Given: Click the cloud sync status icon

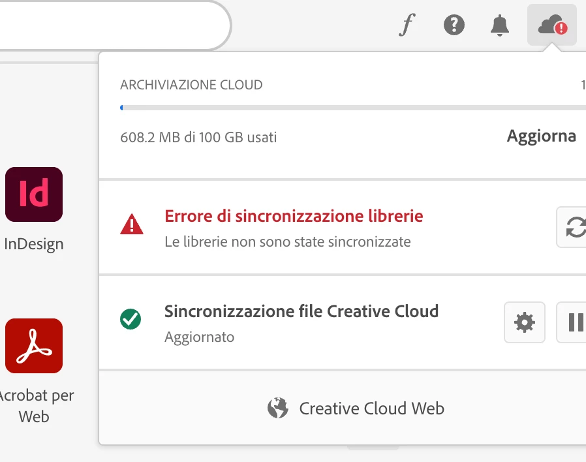Looking at the screenshot, I should click(x=552, y=25).
